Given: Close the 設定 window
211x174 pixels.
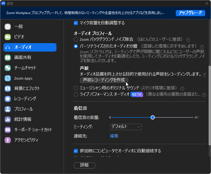Looking at the screenshot, I should (x=207, y=3).
